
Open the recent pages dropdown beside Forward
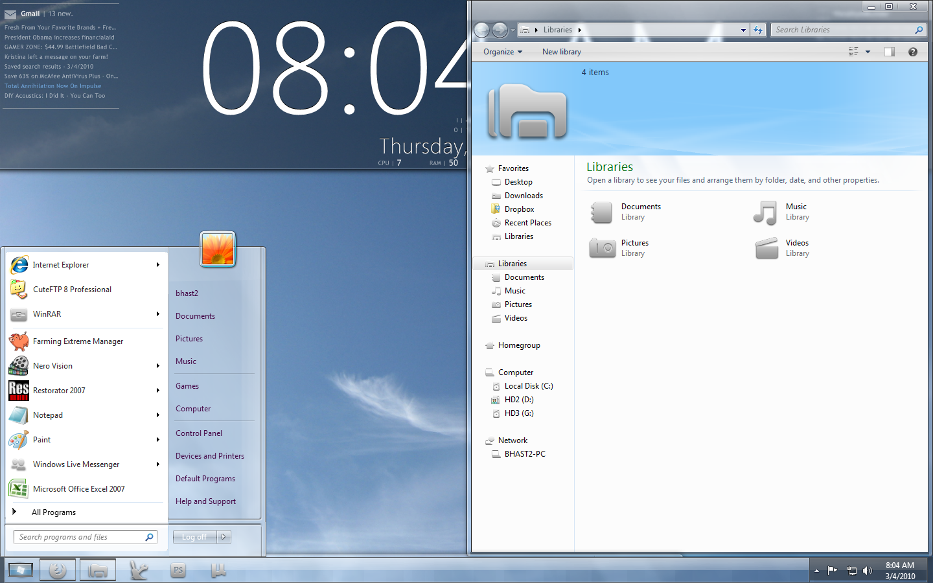tap(513, 30)
